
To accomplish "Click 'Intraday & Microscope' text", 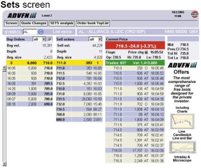I will pyautogui.click(x=182, y=159).
